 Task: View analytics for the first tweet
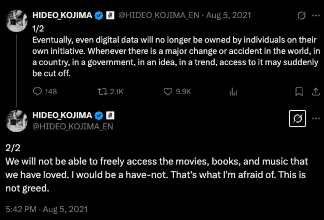[233, 92]
